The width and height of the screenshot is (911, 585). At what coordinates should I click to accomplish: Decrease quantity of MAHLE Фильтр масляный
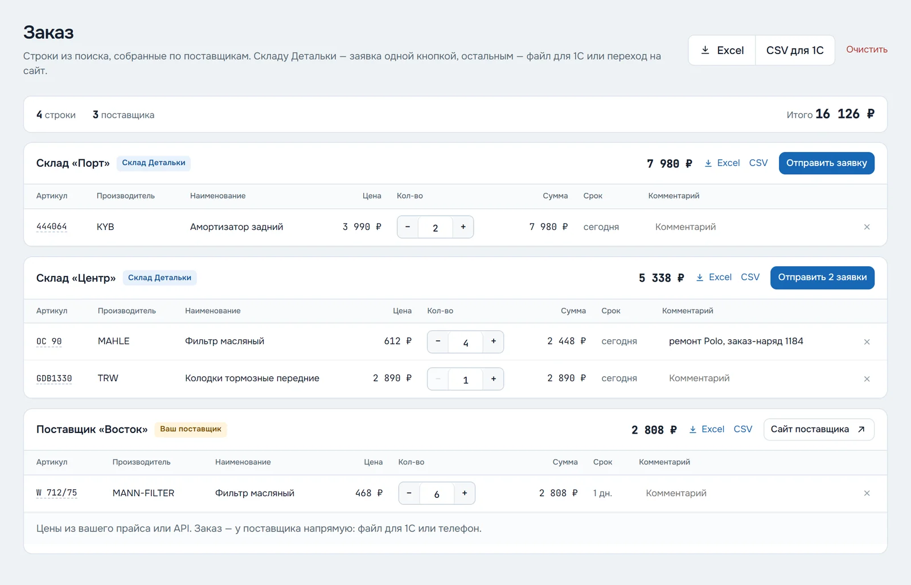point(438,341)
